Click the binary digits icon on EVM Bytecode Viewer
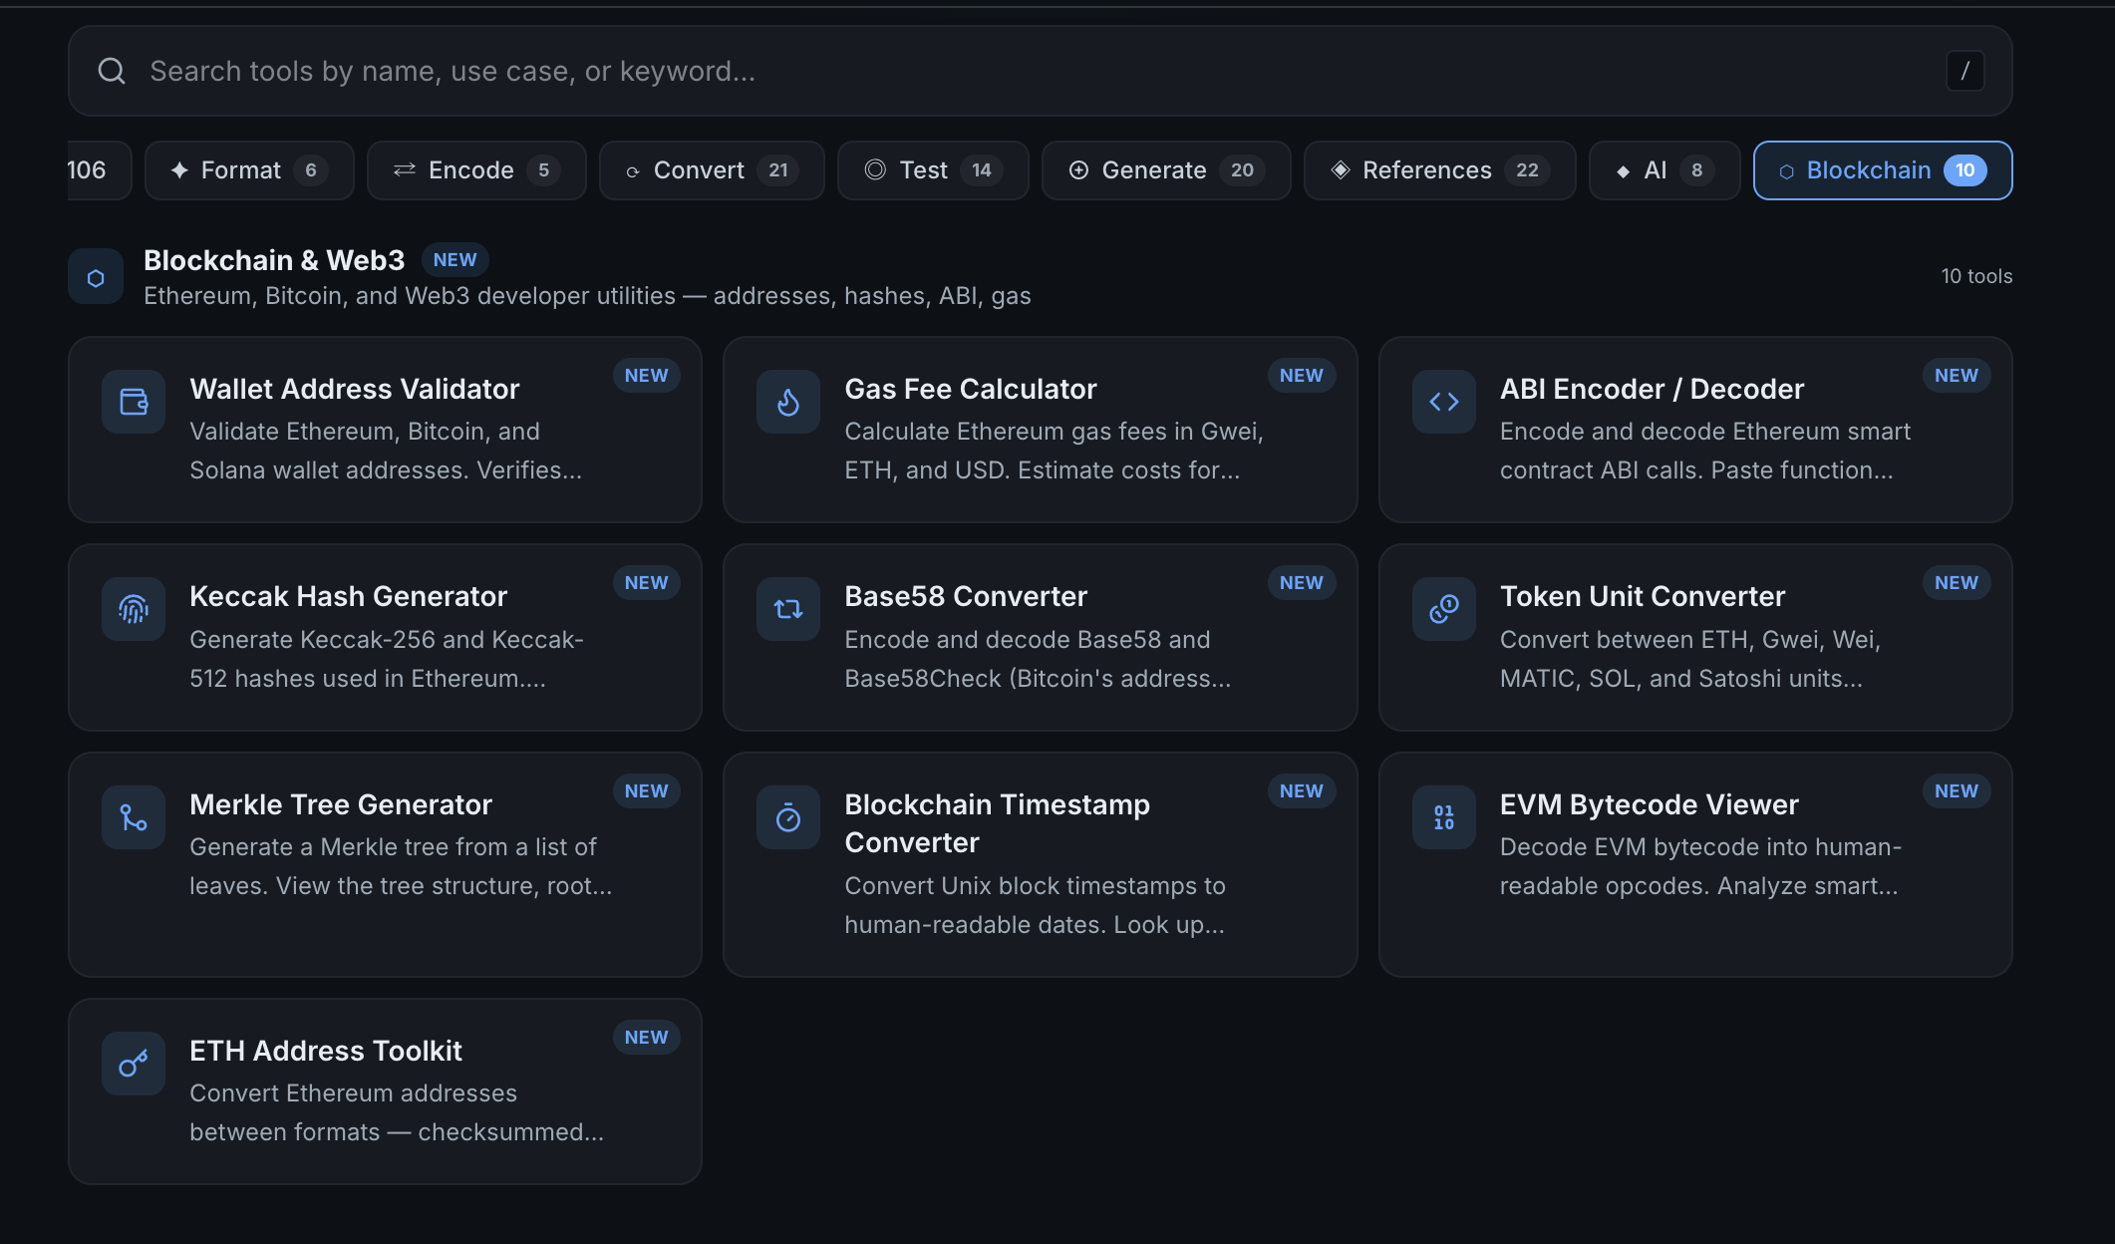 (1443, 817)
